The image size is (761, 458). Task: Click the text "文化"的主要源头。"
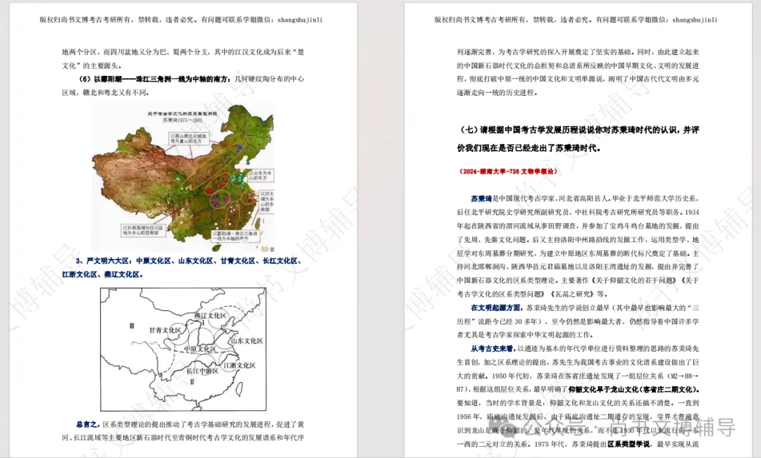(x=92, y=65)
